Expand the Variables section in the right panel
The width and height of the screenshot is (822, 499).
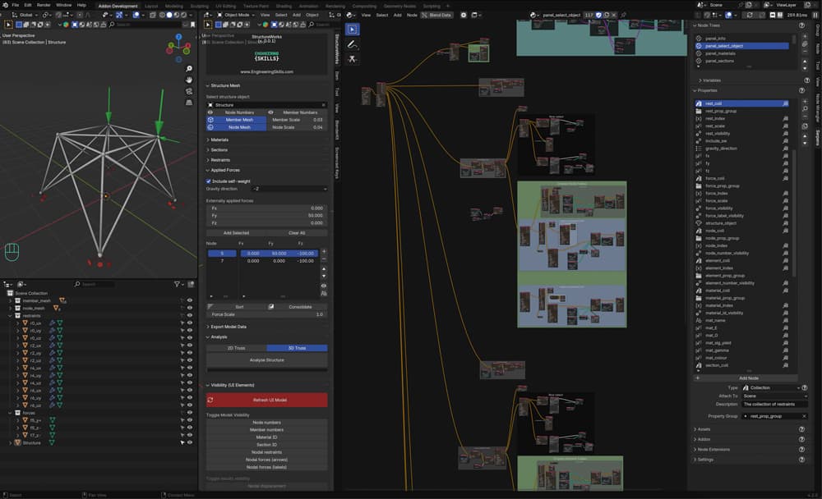pyautogui.click(x=712, y=80)
